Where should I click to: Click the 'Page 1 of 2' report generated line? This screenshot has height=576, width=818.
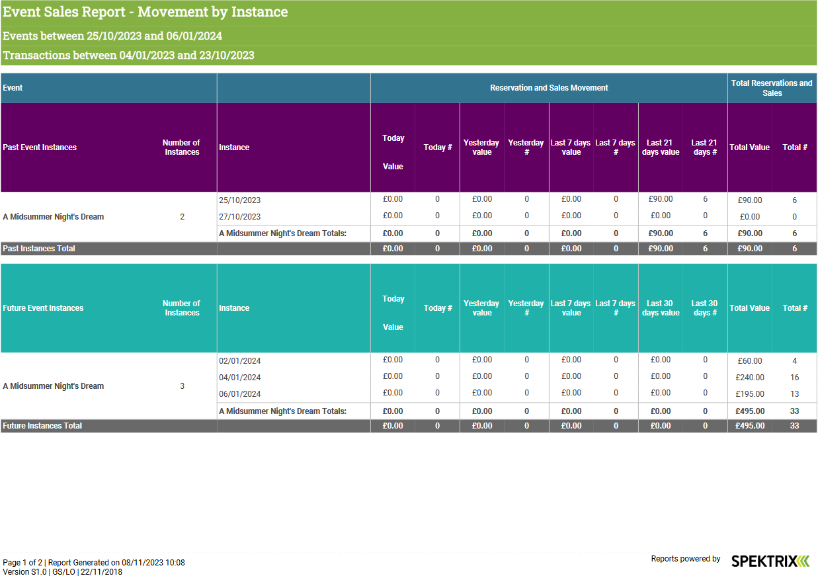94,563
